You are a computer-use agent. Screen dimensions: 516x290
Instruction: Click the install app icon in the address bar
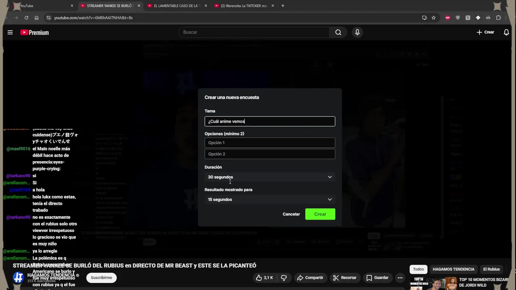(424, 18)
